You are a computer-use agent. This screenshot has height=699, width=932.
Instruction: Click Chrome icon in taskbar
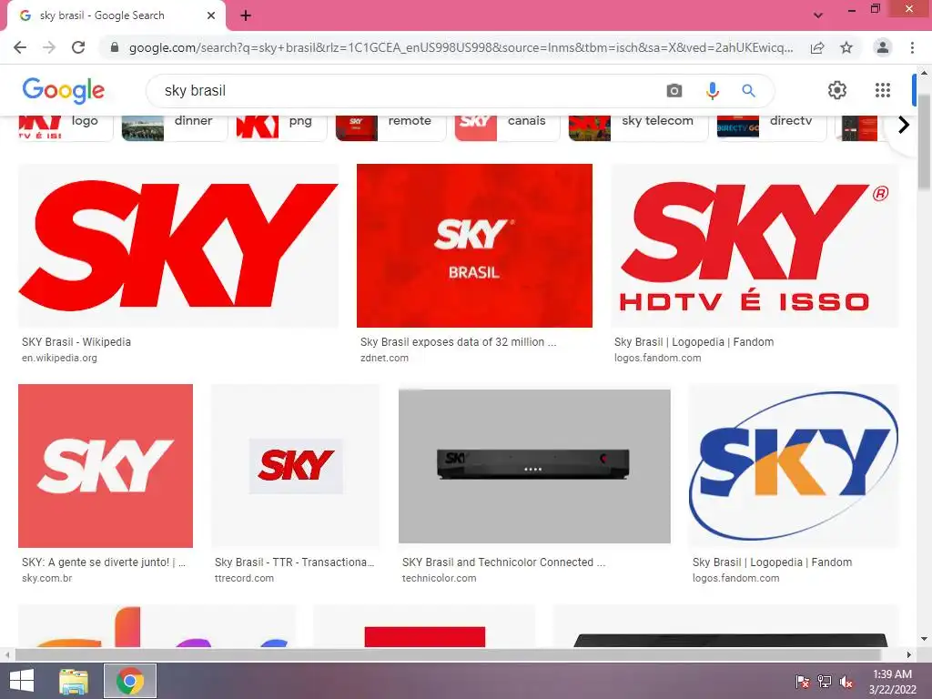(130, 681)
